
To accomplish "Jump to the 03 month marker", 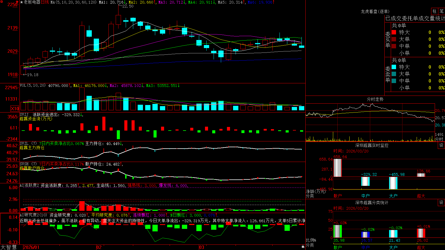I will 202,247.
